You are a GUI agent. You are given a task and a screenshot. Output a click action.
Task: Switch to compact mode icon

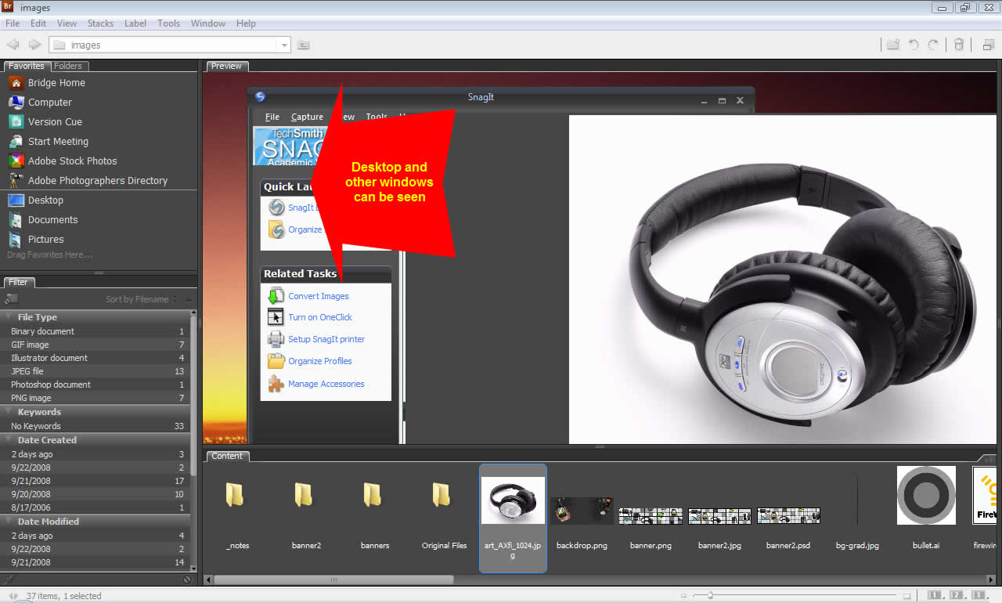tap(989, 45)
